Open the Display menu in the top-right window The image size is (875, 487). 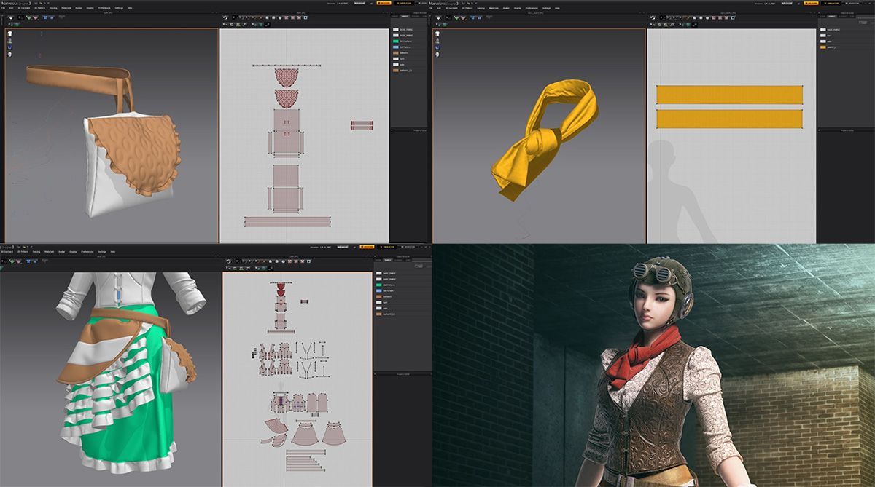tap(517, 8)
